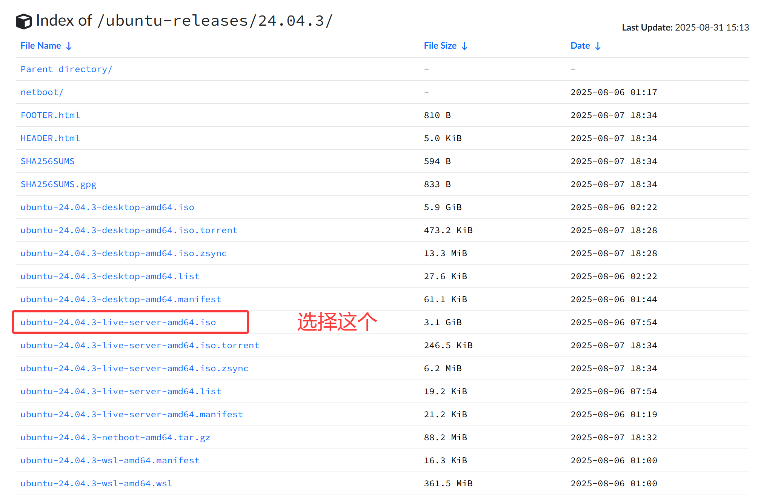Click the 2025-08-06 01:19 date value
The width and height of the screenshot is (781, 498).
coord(614,414)
